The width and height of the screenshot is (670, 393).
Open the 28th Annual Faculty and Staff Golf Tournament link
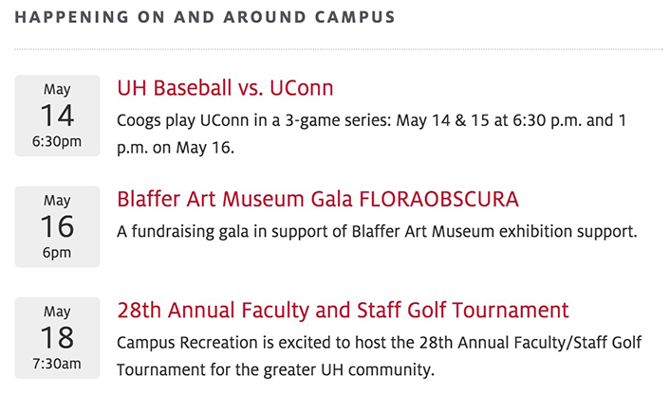(343, 310)
